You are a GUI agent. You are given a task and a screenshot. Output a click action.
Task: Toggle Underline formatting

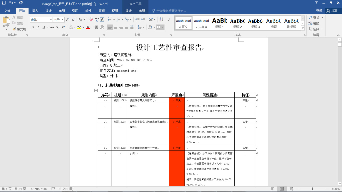(43, 27)
